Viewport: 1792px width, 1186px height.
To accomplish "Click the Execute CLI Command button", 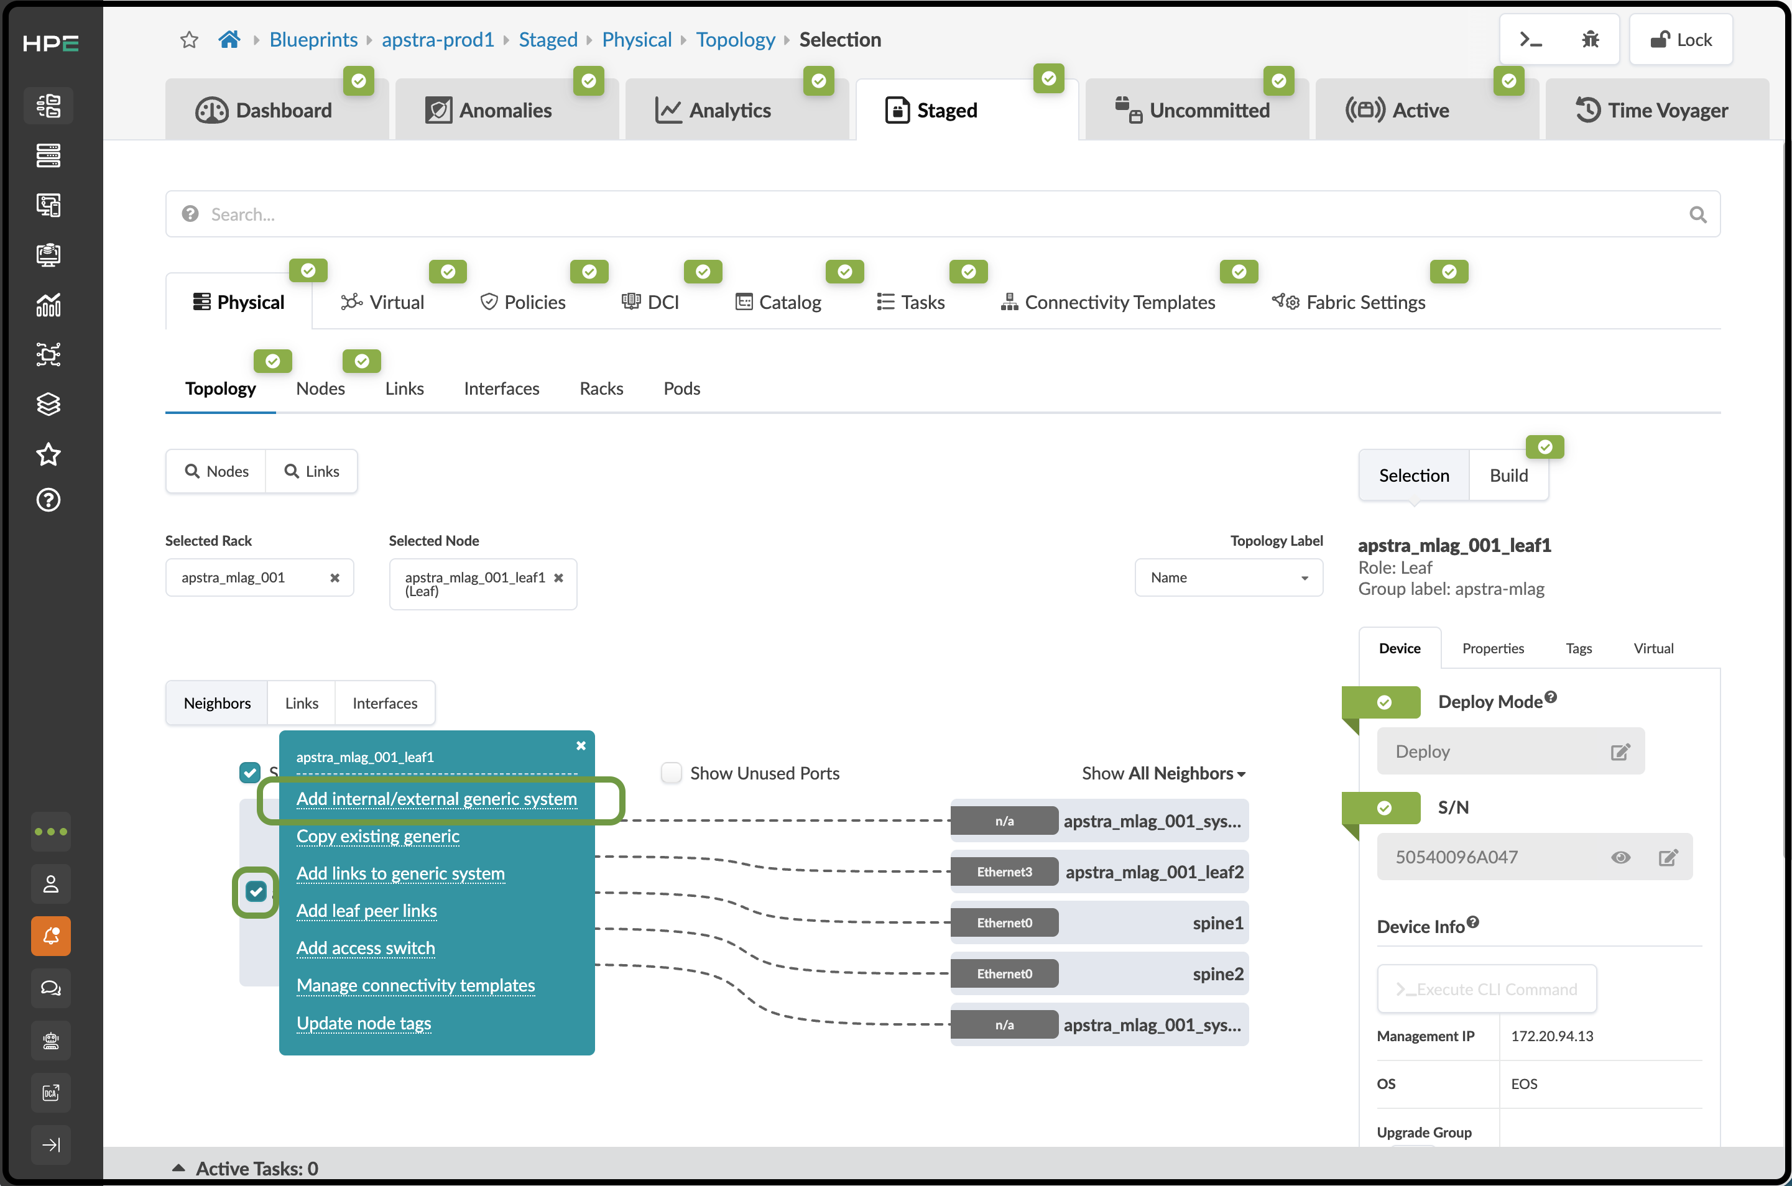I will [x=1487, y=990].
